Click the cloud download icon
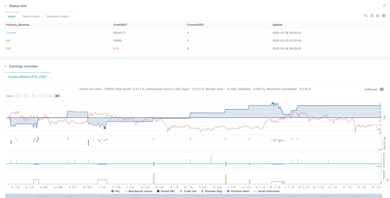 pyautogui.click(x=377, y=16)
